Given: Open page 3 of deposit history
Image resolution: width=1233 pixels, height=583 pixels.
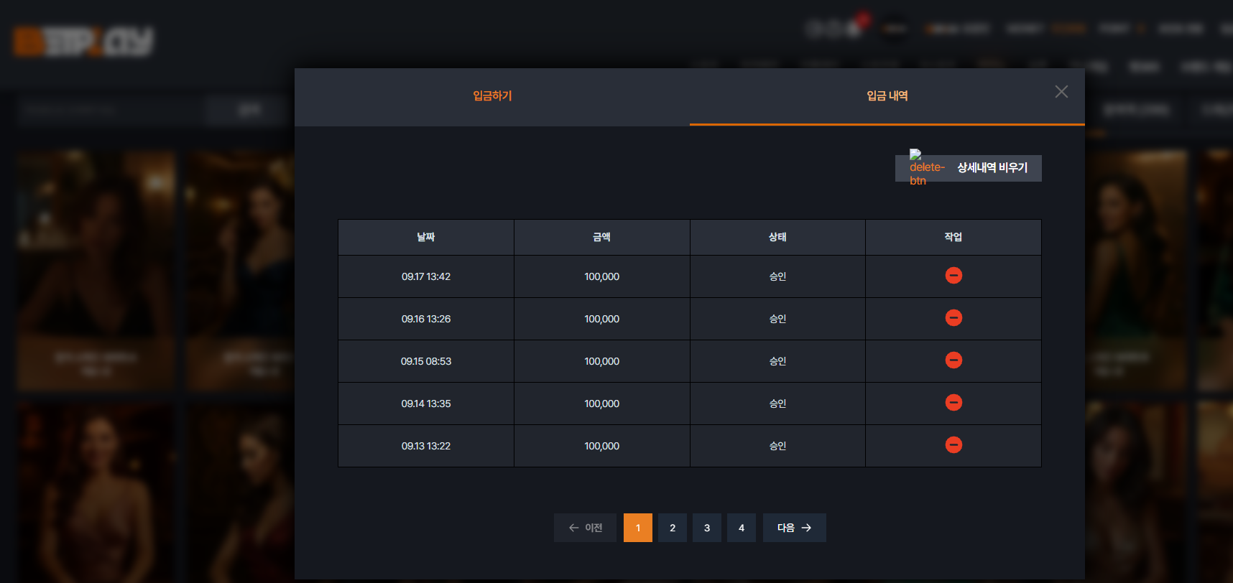Looking at the screenshot, I should click(707, 528).
